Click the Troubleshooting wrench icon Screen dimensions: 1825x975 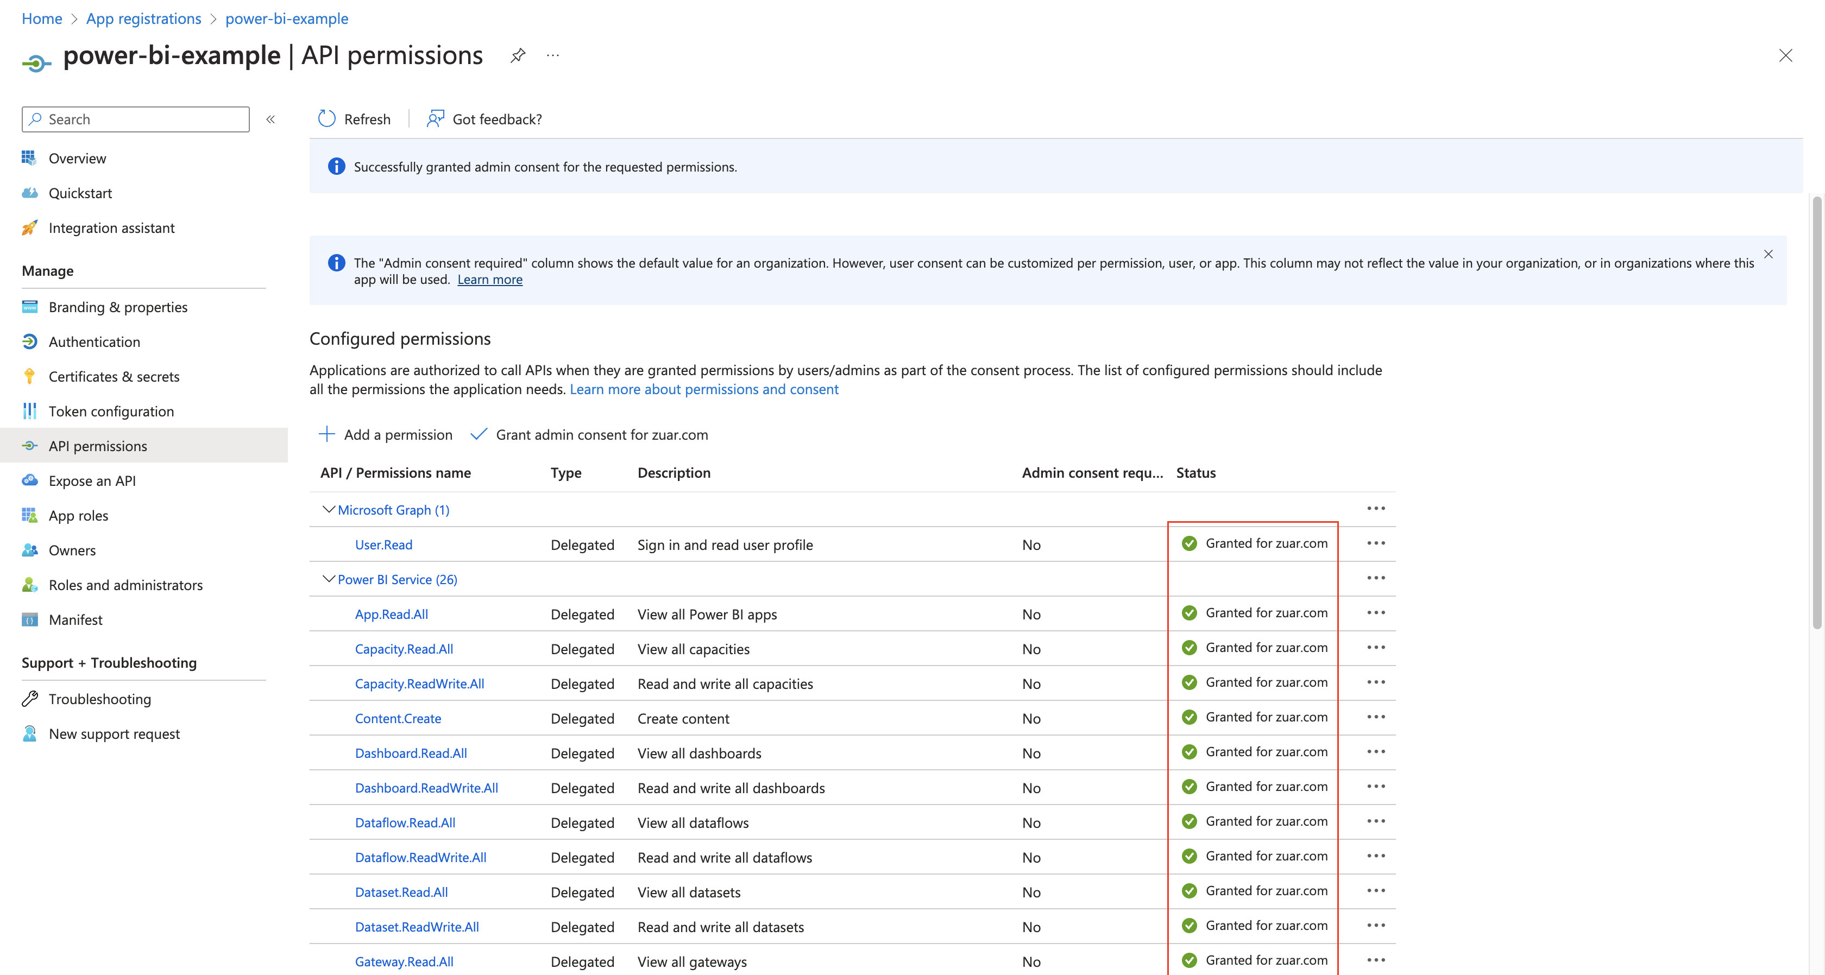30,699
